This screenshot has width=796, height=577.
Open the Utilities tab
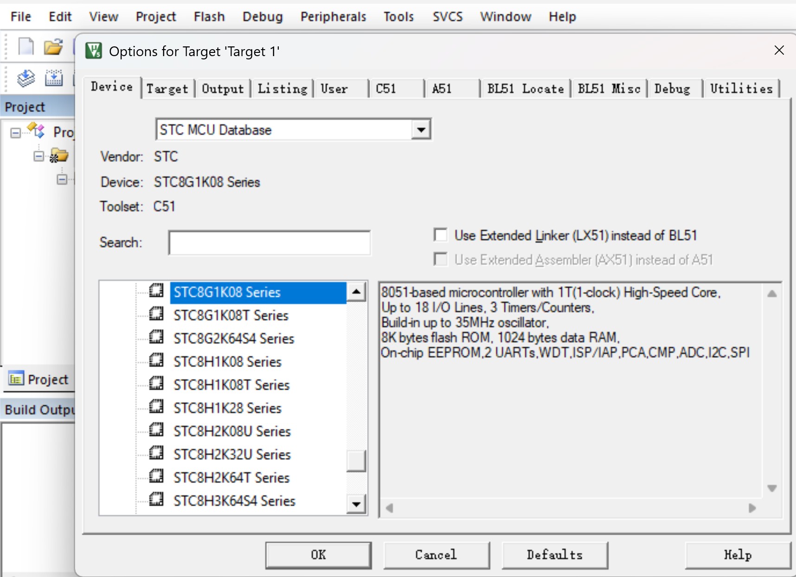tap(741, 89)
